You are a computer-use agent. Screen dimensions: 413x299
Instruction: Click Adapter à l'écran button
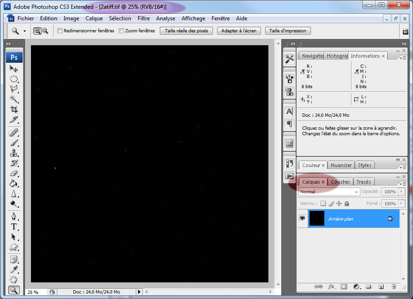(239, 31)
